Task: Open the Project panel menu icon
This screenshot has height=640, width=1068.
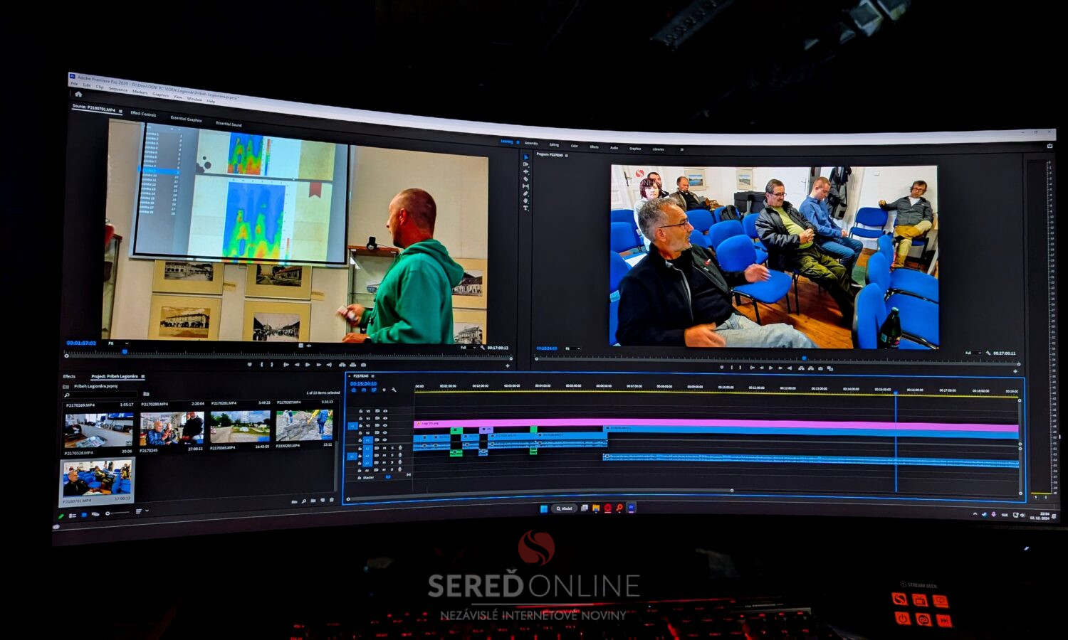Action: coord(143,376)
